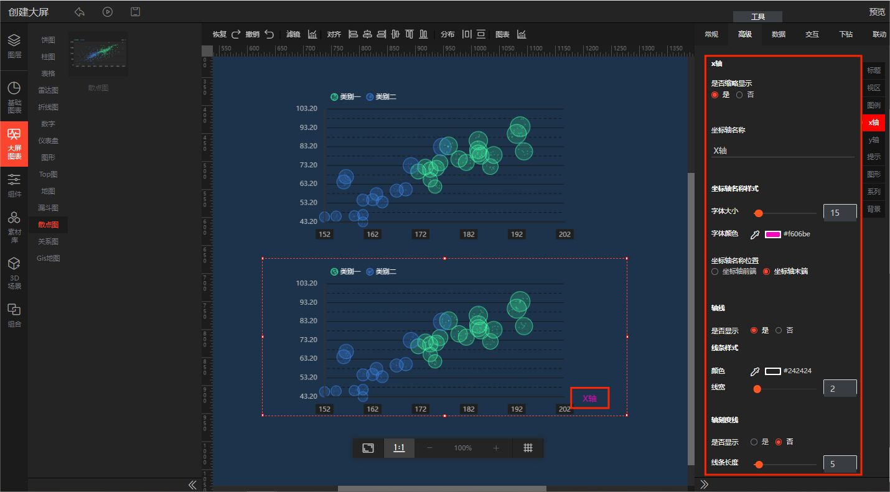Select 坐标轴前端 for axis name position

[x=715, y=272]
